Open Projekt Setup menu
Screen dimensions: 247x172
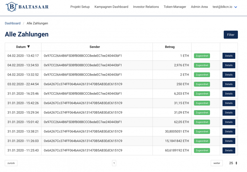pos(80,7)
